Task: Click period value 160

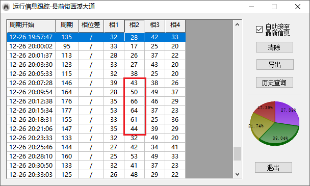Action: click(67, 156)
